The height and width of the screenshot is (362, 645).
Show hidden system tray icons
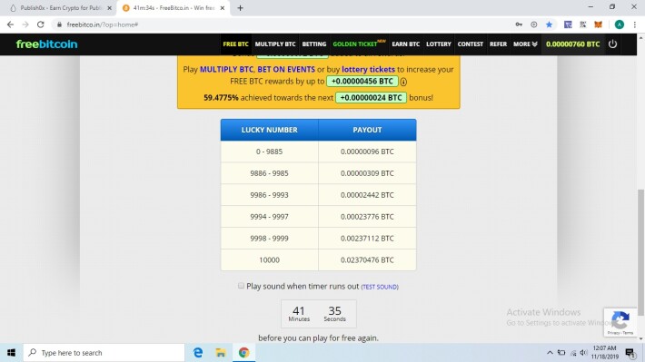click(550, 353)
